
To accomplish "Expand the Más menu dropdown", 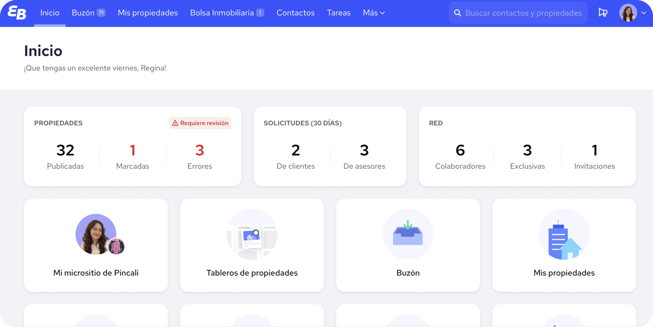I will coord(374,13).
